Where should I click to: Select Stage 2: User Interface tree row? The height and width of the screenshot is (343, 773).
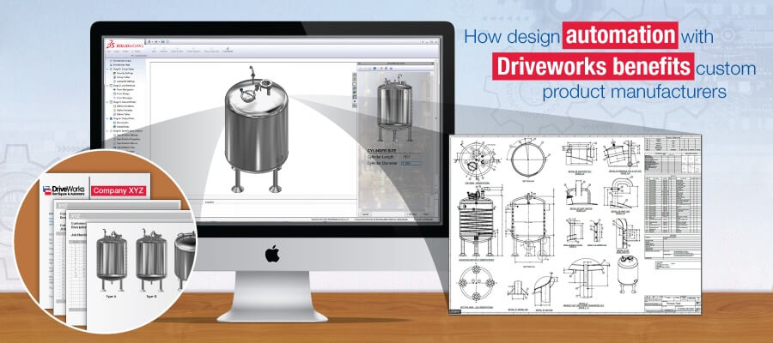[x=123, y=86]
